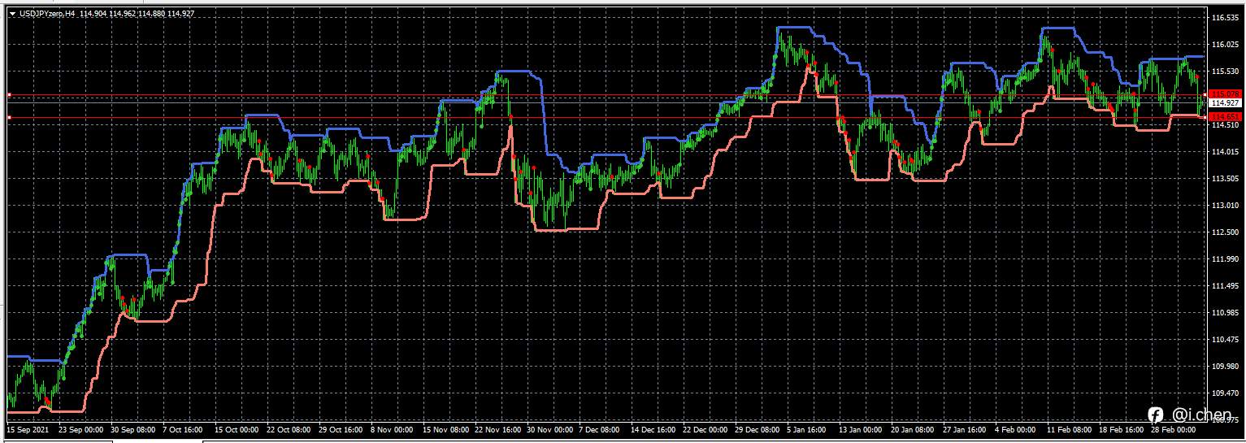Screen dimensions: 1246x443
Task: Click the 15 Sep 2021 date label
Action: 28,429
